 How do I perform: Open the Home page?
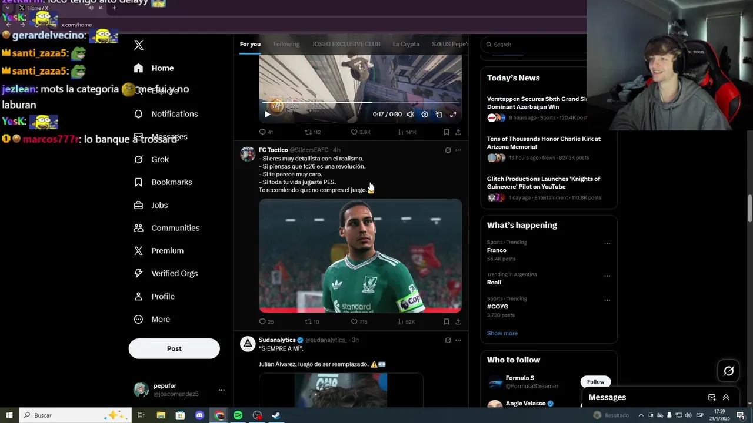click(154, 68)
